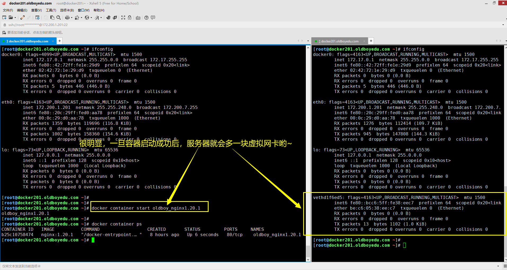Open the 文件(F) menu
Image resolution: width=507 pixels, height=270 pixels.
8,10
